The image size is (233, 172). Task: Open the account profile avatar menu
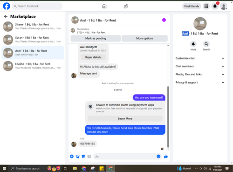click(x=224, y=7)
